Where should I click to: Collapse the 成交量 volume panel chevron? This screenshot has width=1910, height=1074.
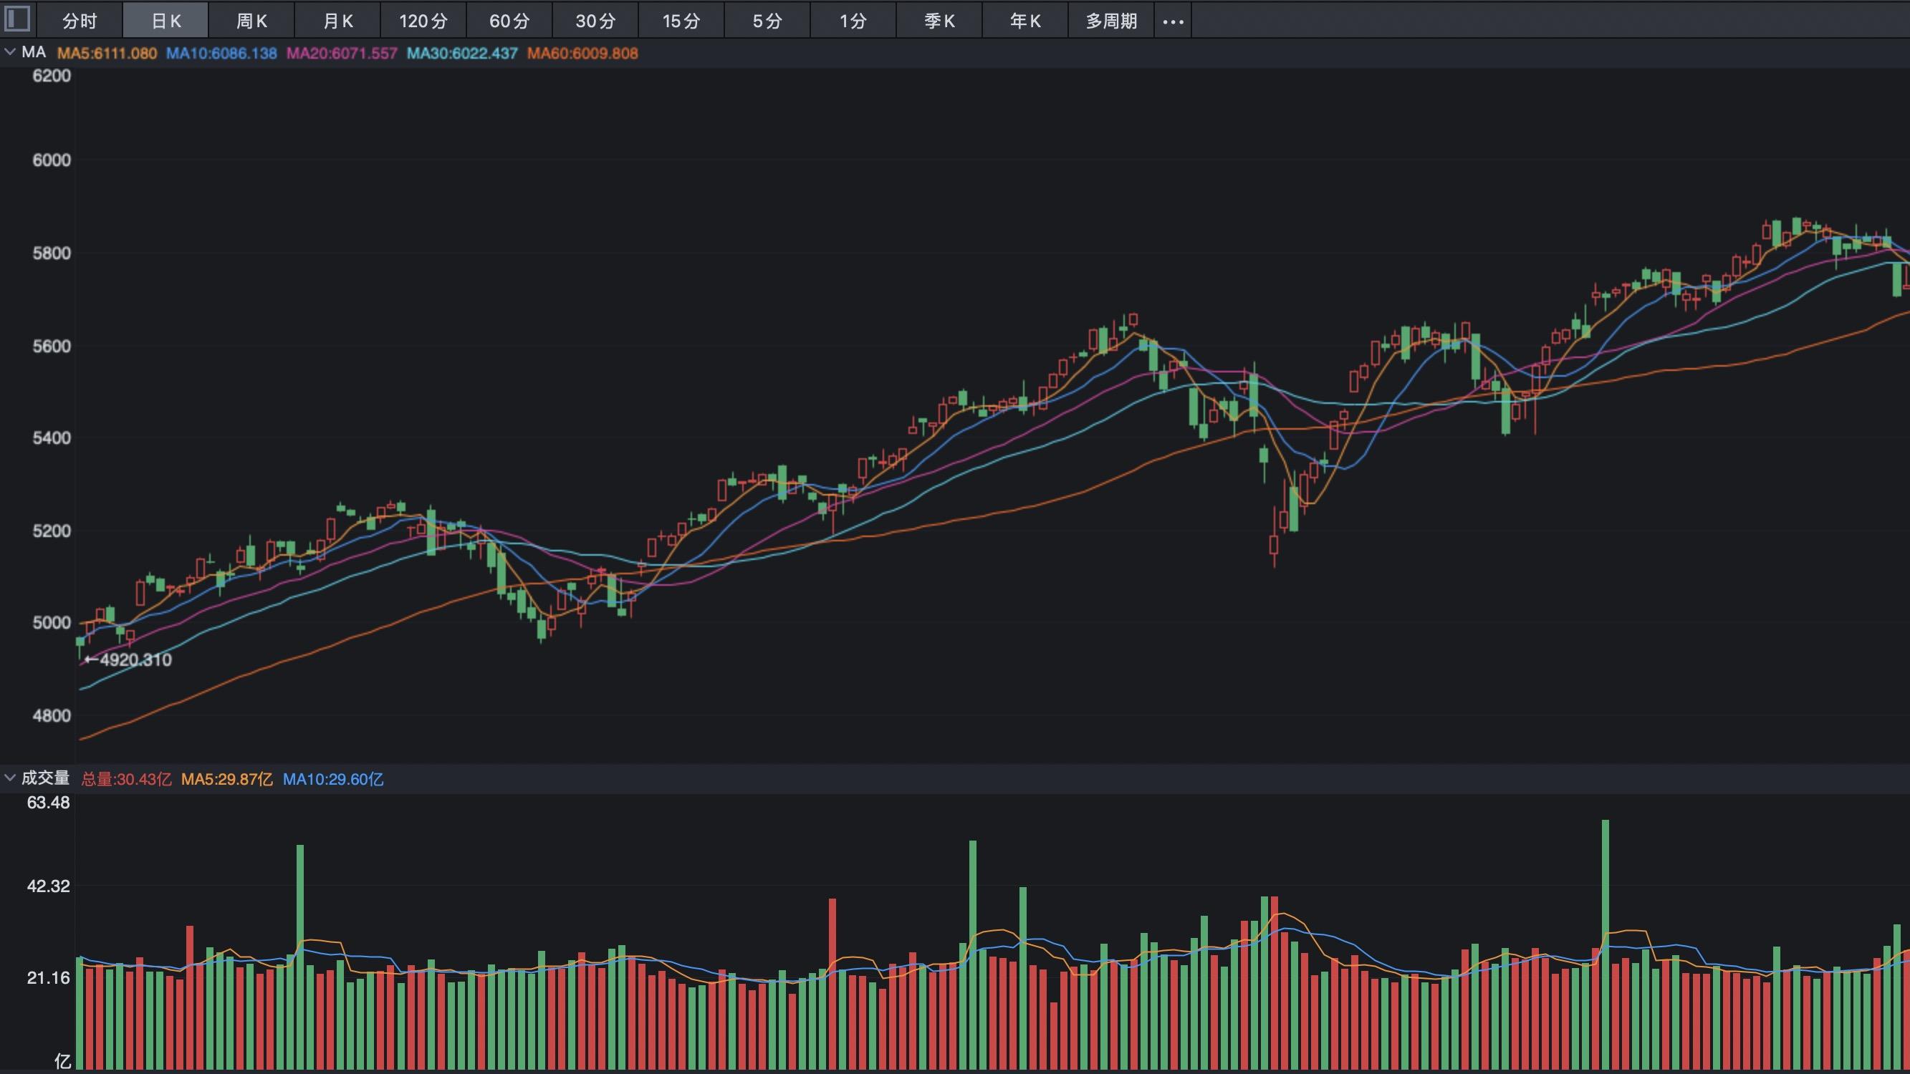tap(10, 778)
